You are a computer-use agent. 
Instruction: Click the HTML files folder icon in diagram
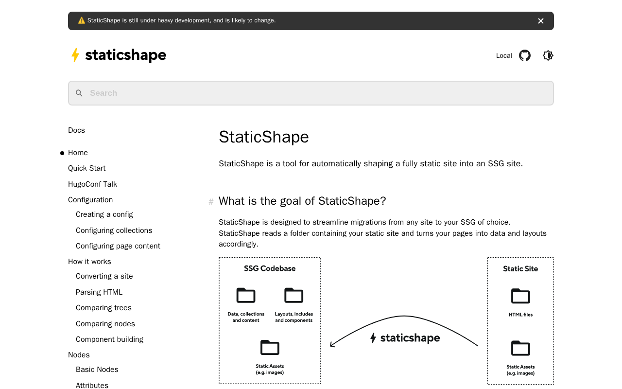[520, 296]
